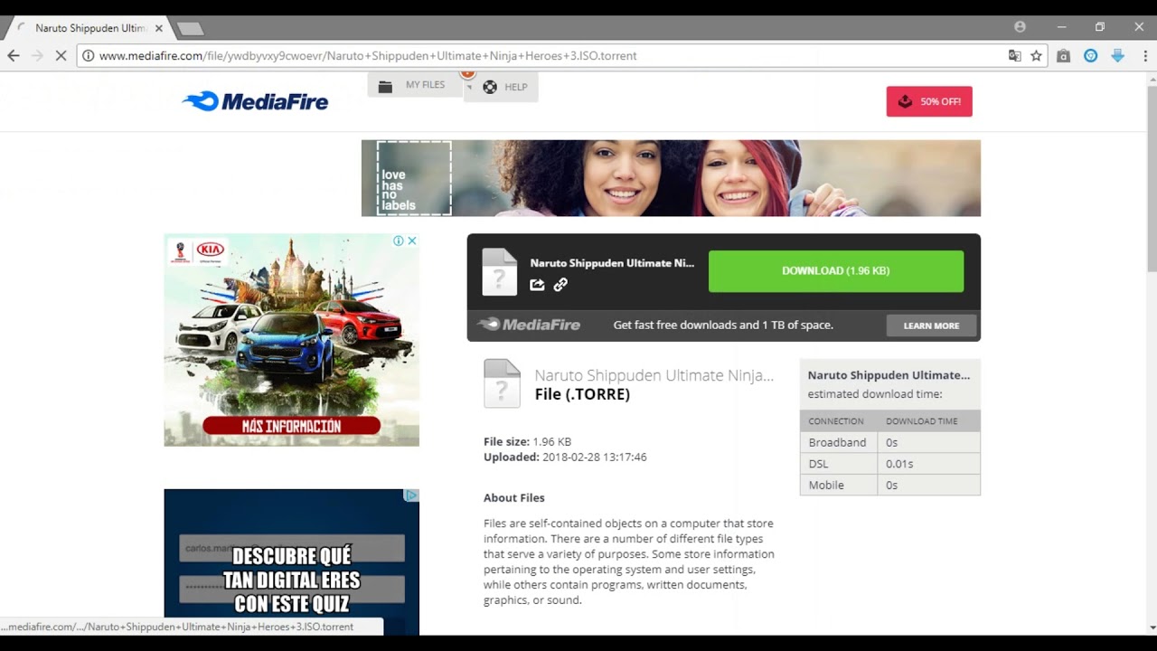Viewport: 1157px width, 651px height.
Task: Click the MediaFire logo in promo bar
Action: pyautogui.click(x=529, y=325)
